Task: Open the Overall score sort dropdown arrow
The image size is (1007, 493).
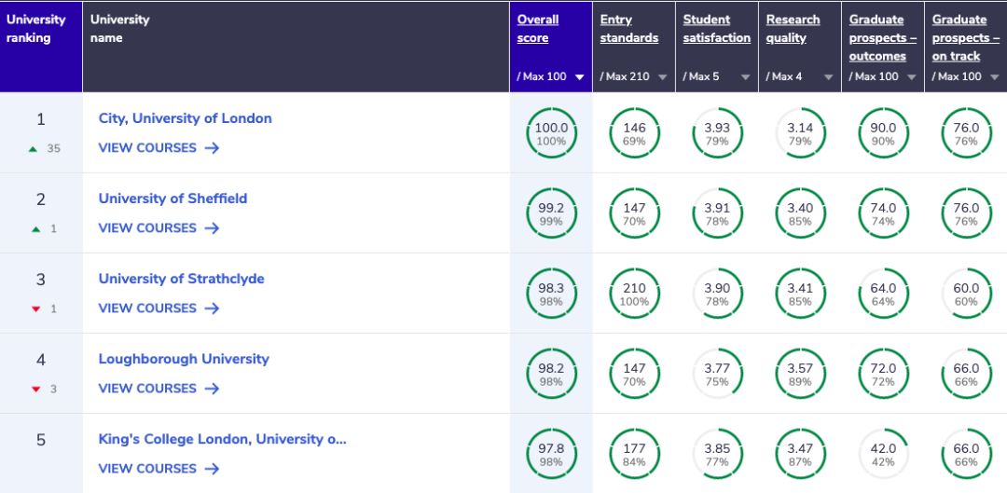Action: tap(580, 77)
